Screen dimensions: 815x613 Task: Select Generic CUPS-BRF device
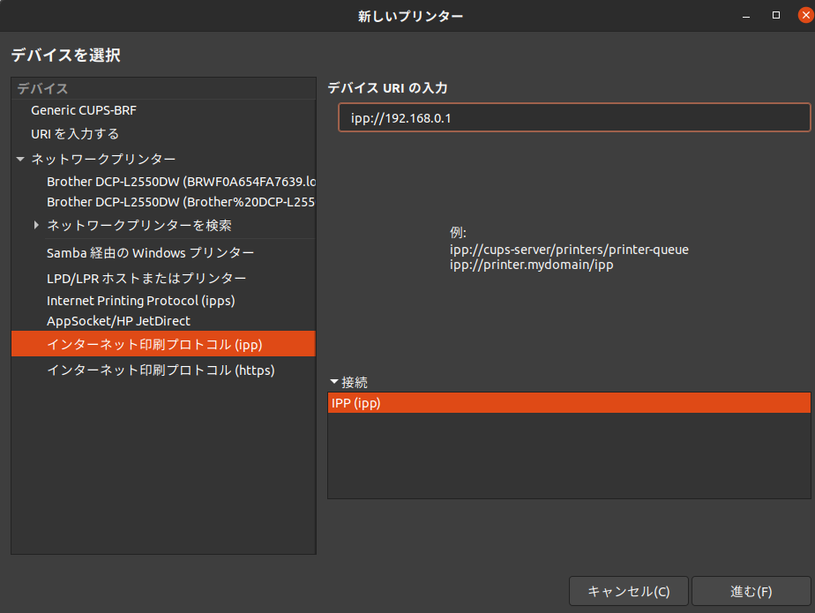tap(84, 110)
